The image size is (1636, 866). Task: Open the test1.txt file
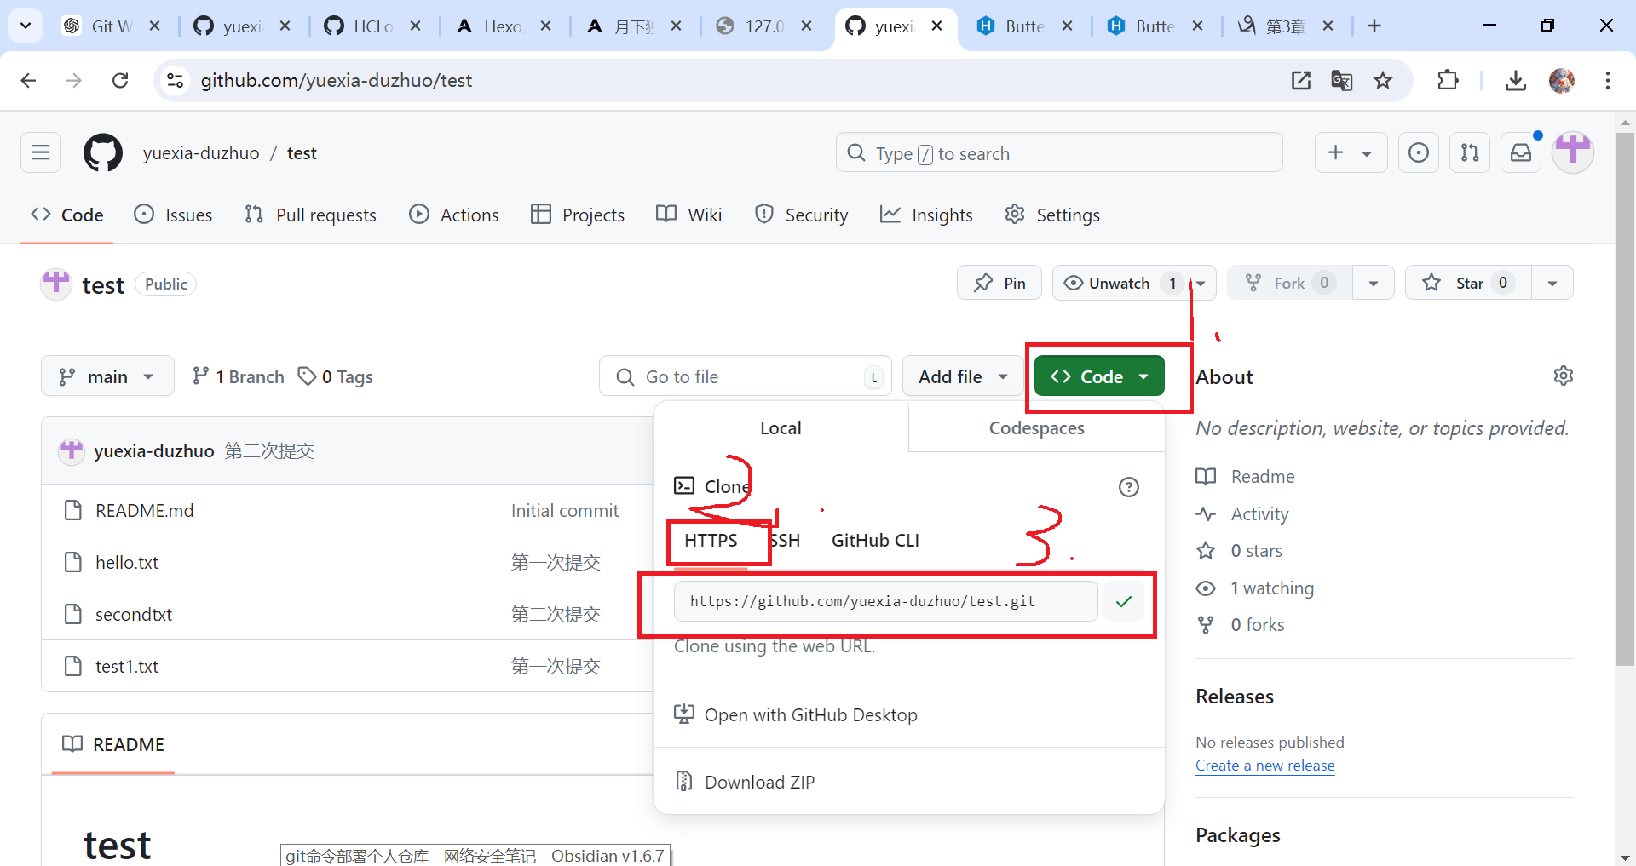click(126, 666)
